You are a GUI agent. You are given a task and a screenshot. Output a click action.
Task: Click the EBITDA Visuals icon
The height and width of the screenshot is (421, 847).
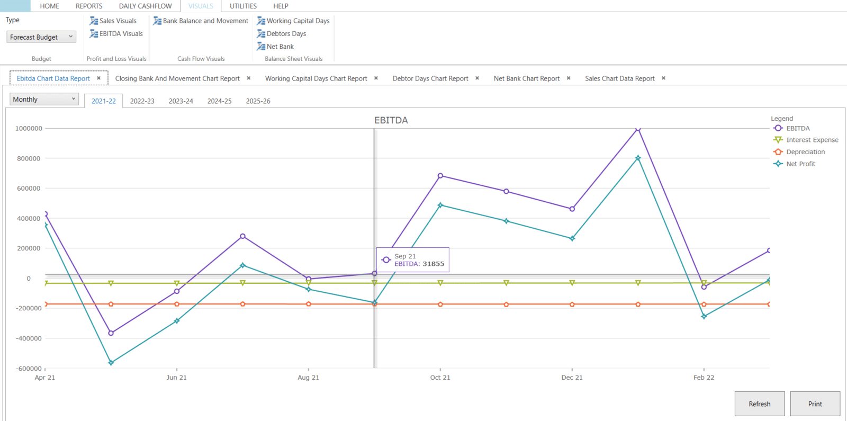(x=94, y=34)
